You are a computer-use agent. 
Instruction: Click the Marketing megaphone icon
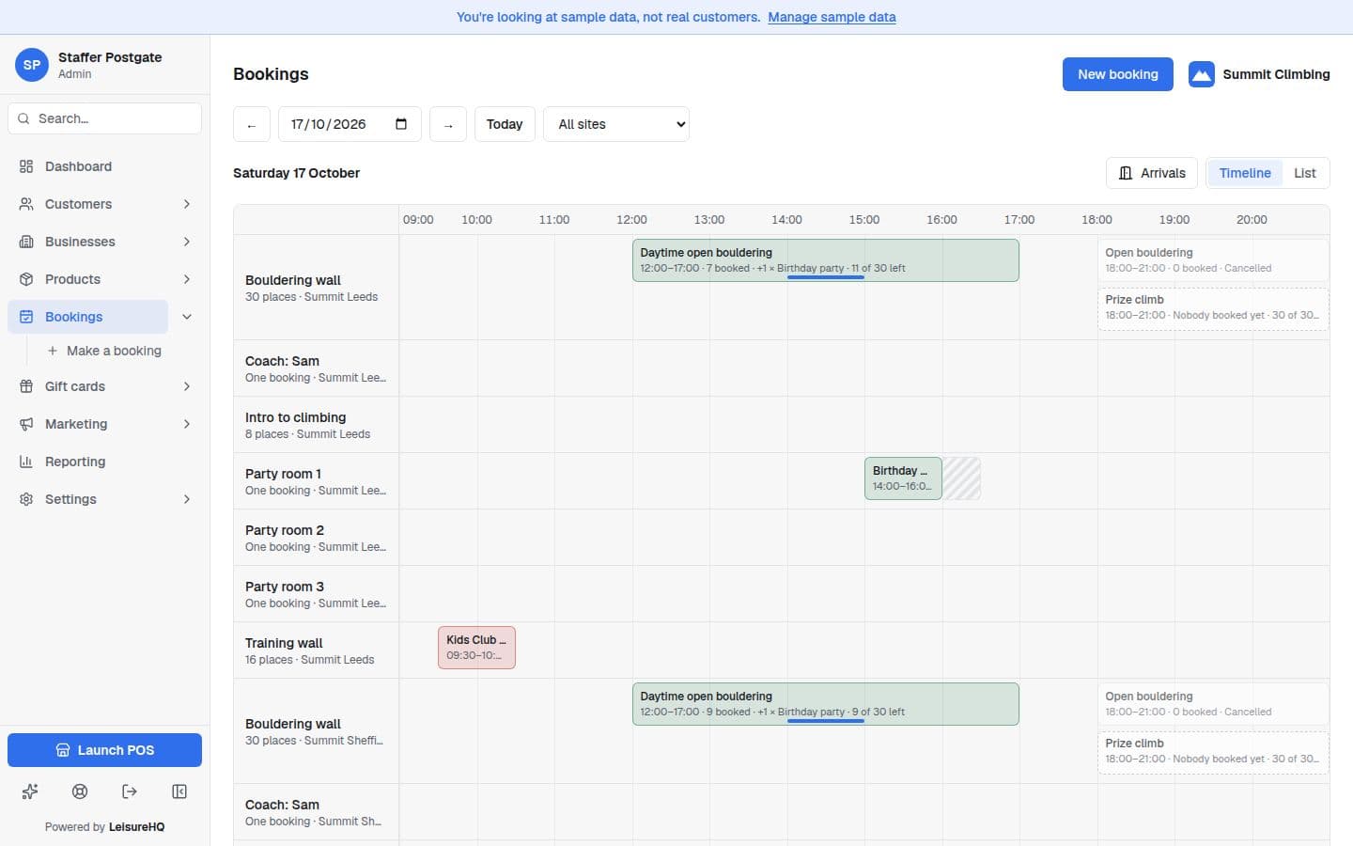pos(26,424)
